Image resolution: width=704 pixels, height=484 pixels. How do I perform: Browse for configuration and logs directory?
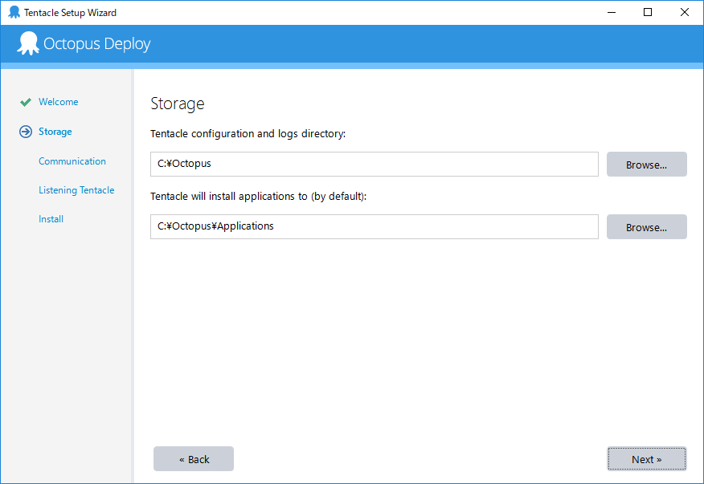646,165
